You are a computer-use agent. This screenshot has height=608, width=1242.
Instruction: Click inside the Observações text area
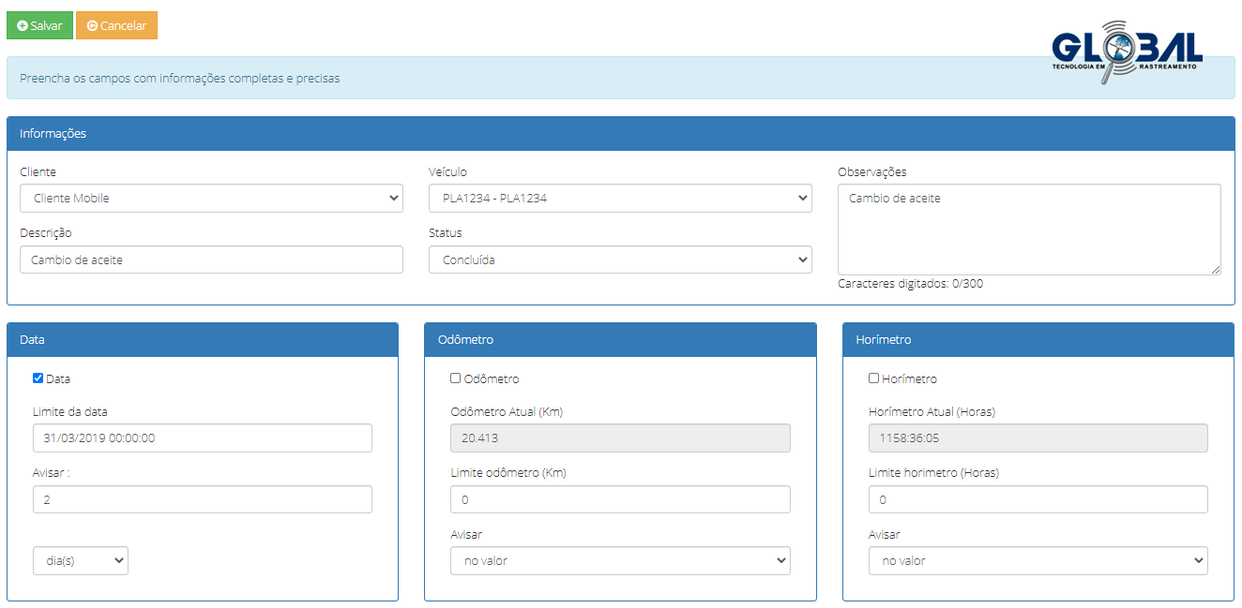[1028, 230]
